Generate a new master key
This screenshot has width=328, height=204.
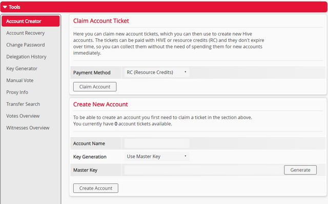(300, 170)
